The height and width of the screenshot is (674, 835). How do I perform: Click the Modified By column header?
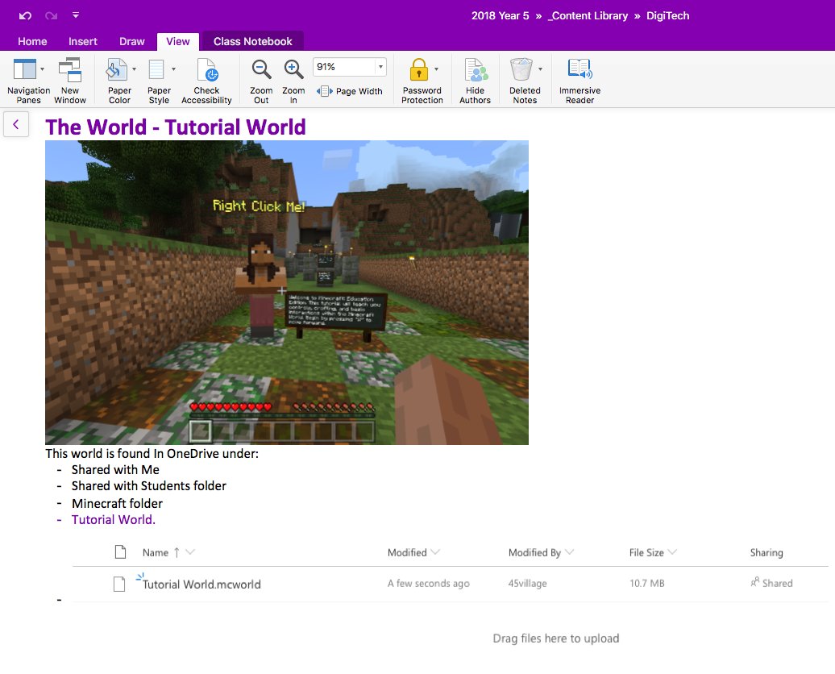pos(534,552)
